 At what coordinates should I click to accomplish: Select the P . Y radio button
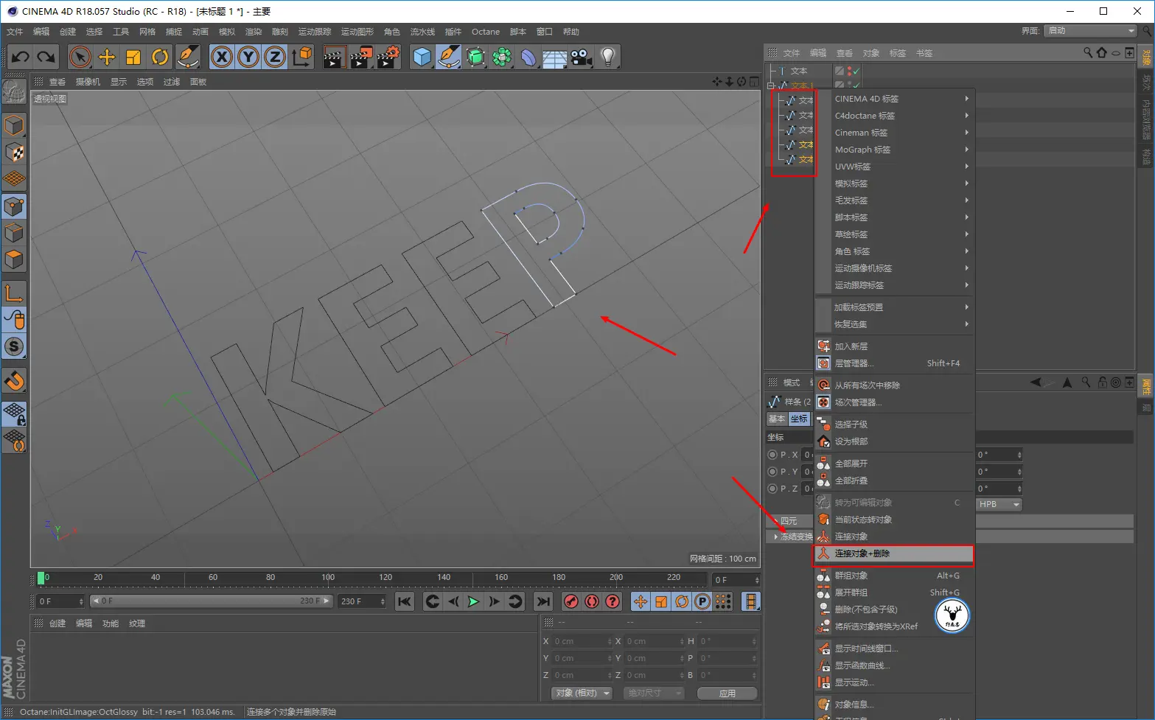coord(772,472)
